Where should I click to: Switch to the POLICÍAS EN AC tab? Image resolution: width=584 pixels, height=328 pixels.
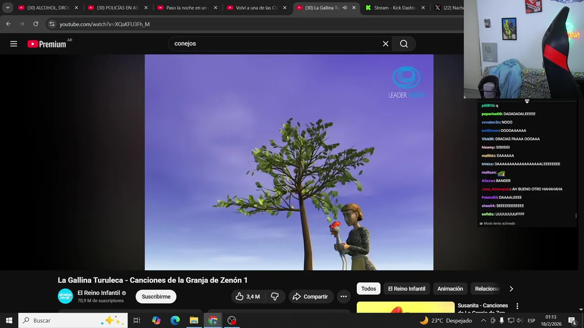tap(115, 8)
